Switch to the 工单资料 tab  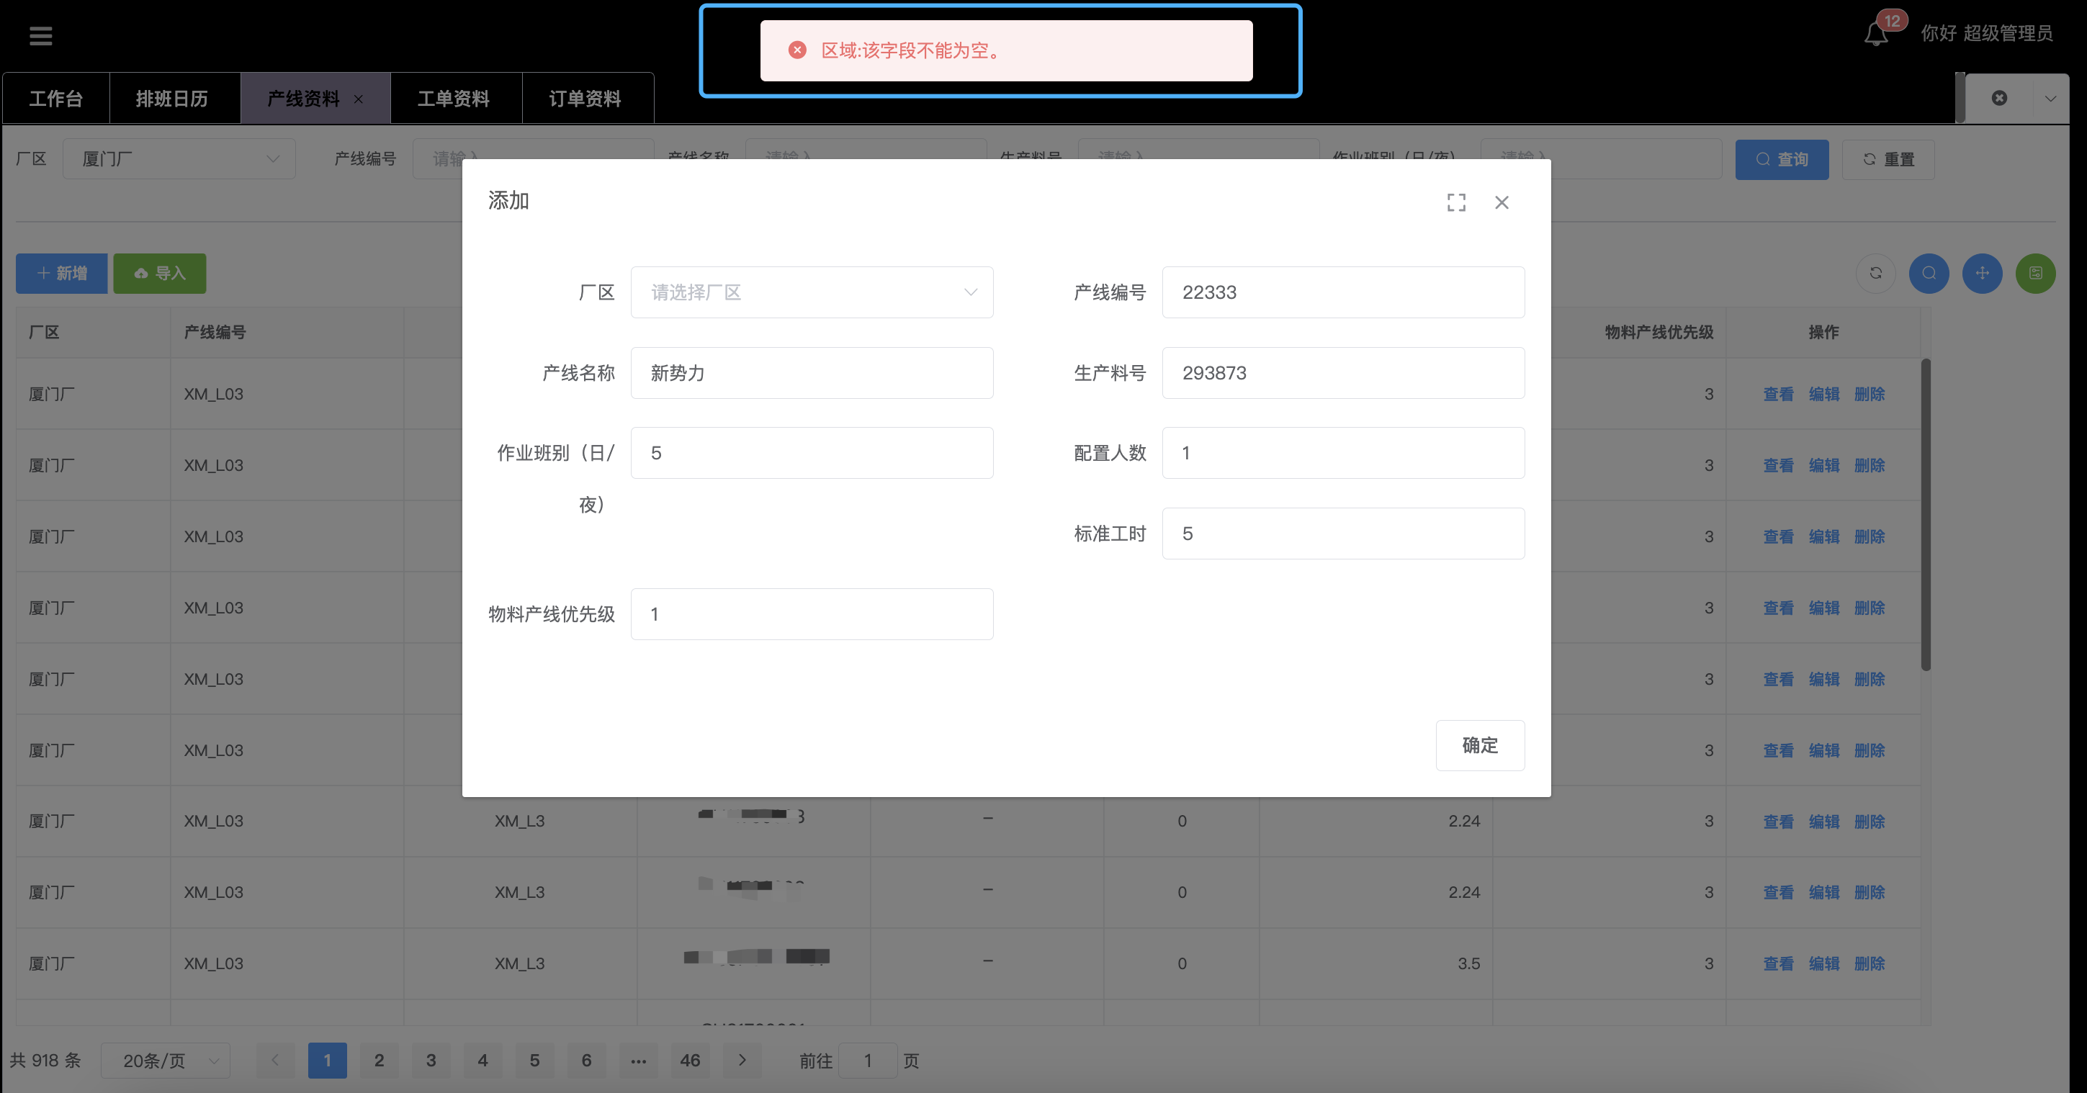[x=454, y=99]
